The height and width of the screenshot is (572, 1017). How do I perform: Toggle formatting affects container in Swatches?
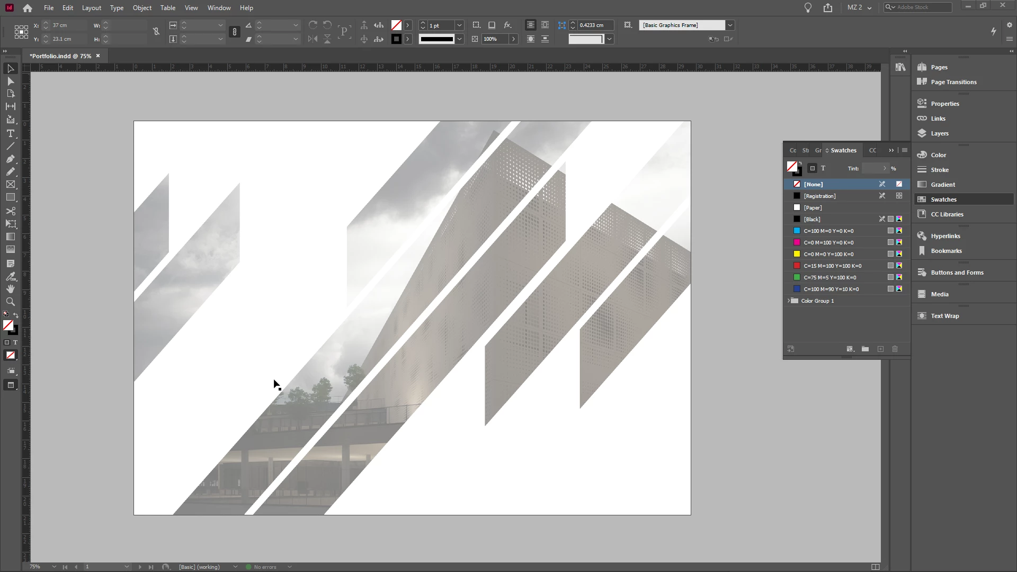[x=812, y=168]
